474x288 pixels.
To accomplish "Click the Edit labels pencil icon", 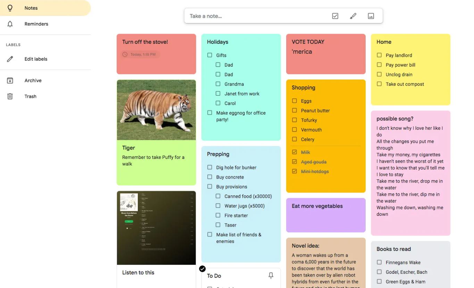I will click(x=10, y=59).
